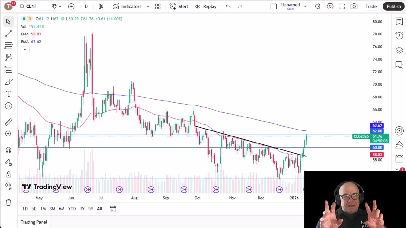
Task: Select the 1Y time range
Action: tap(82, 209)
